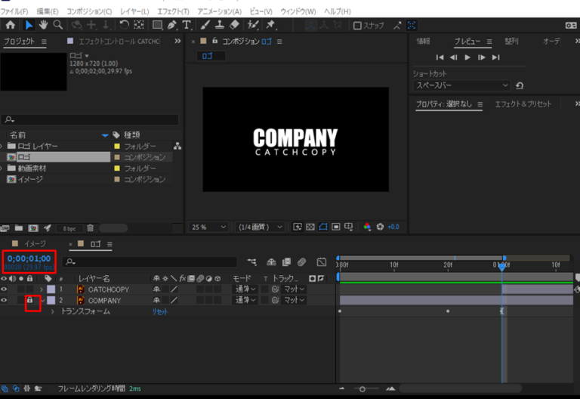Screen dimensions: 580x399
Task: Select the Zoom magnifier tool
Action: 58,25
